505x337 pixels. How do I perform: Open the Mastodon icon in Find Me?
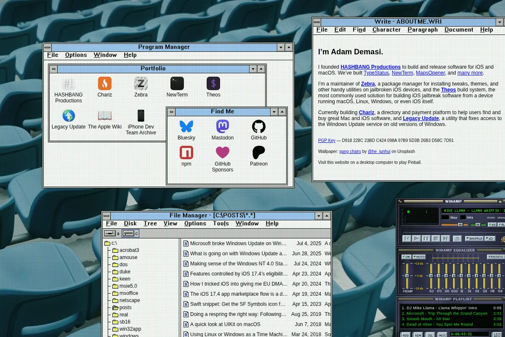(223, 130)
